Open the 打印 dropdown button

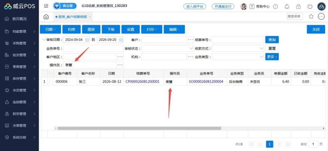[x=152, y=29]
